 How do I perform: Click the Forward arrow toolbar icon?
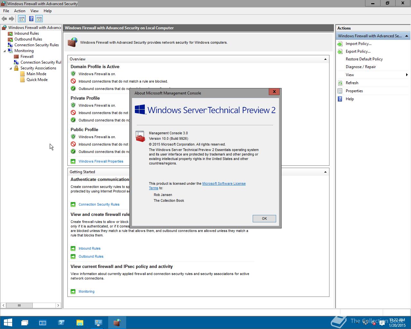coord(12,19)
